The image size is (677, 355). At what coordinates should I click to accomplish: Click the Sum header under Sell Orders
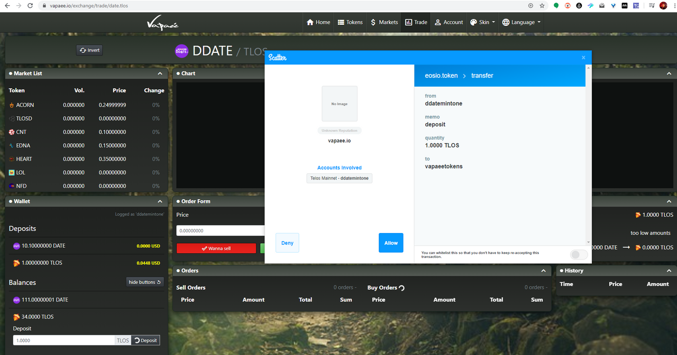pyautogui.click(x=346, y=300)
